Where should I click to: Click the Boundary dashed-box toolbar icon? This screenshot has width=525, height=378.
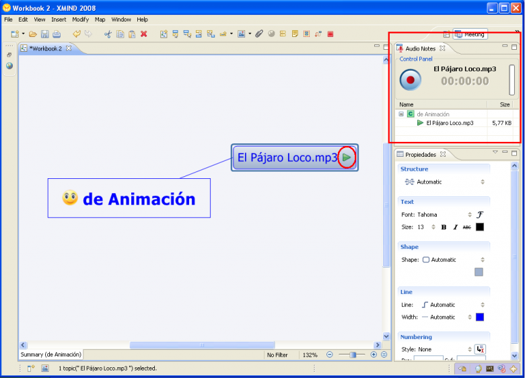tap(306, 34)
